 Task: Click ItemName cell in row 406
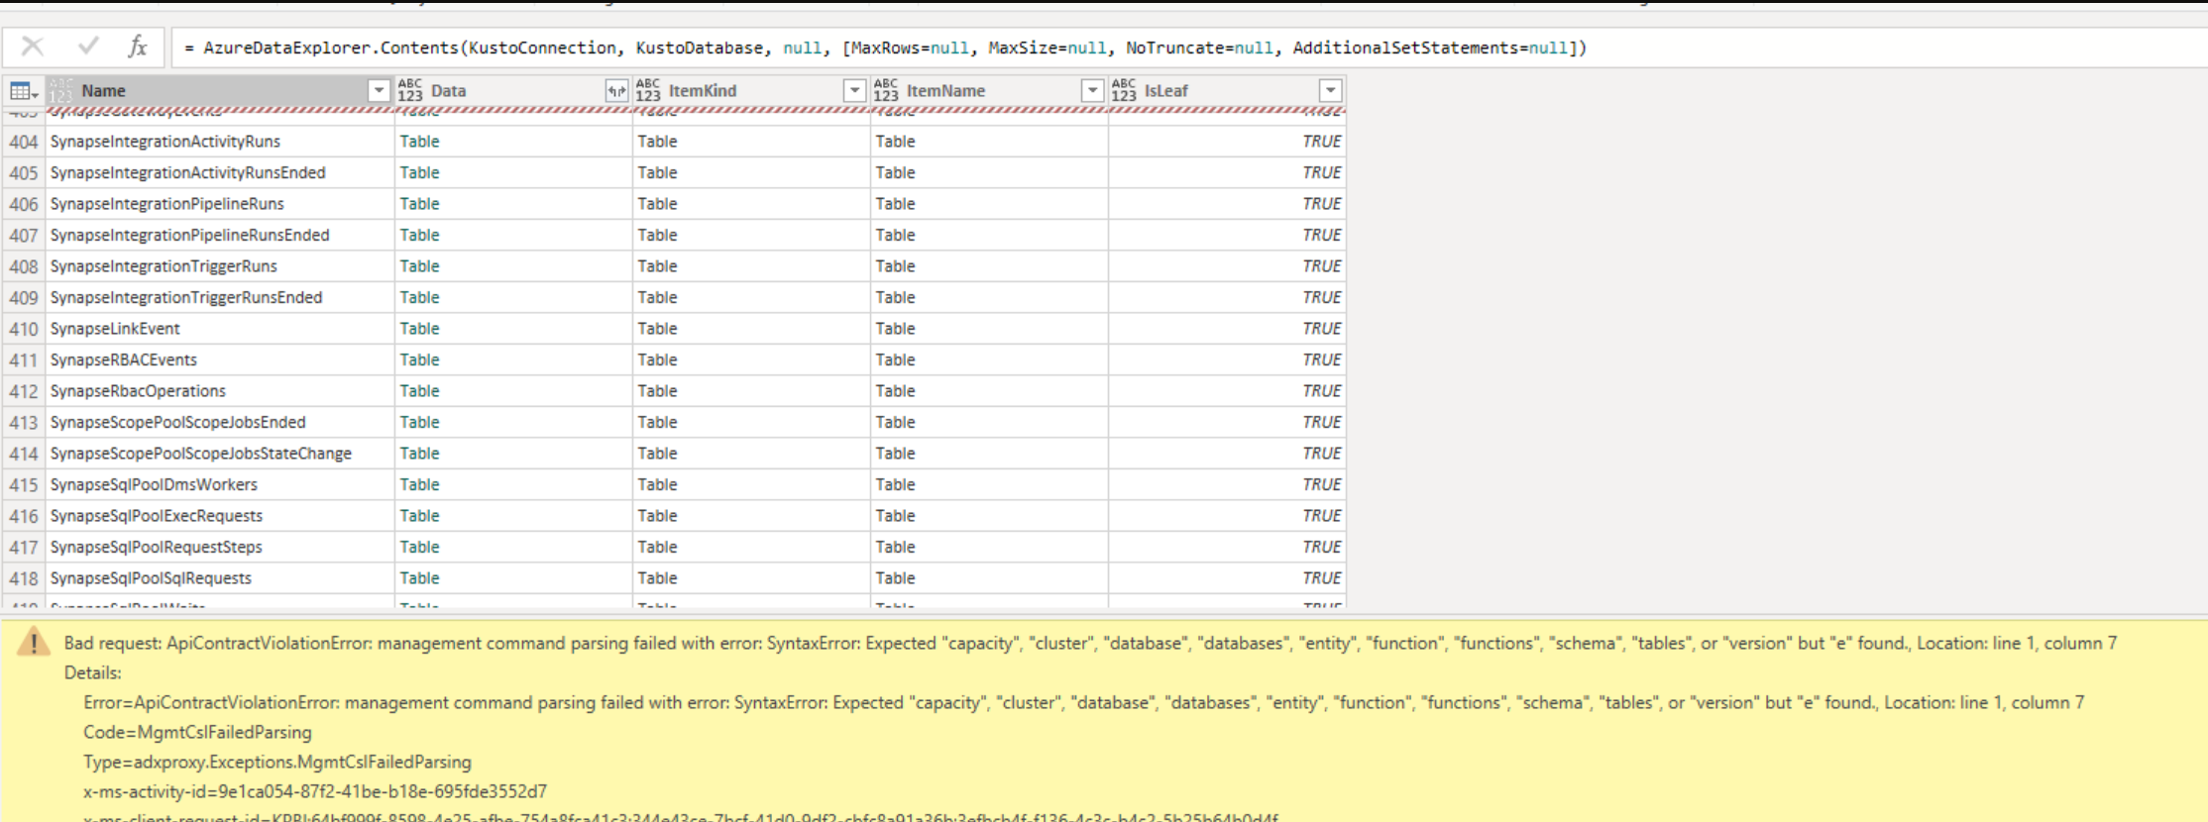click(x=989, y=204)
